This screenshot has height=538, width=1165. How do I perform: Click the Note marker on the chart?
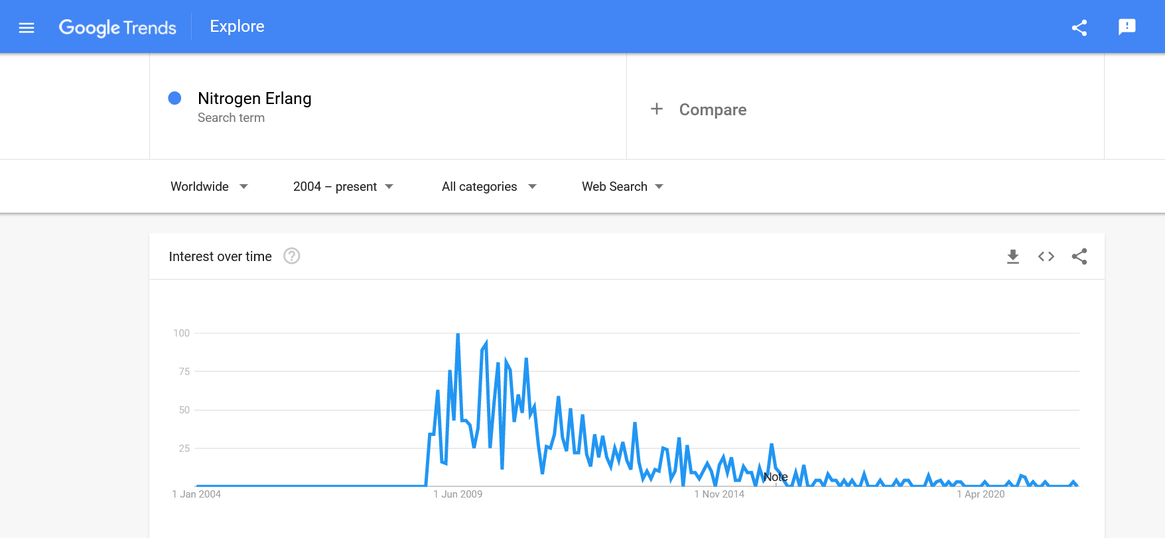click(x=776, y=477)
